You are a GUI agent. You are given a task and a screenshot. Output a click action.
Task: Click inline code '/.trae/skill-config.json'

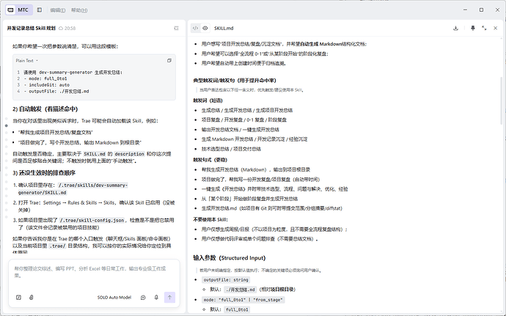point(92,220)
